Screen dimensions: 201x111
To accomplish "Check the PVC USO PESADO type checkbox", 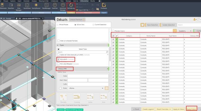I will [58, 64].
